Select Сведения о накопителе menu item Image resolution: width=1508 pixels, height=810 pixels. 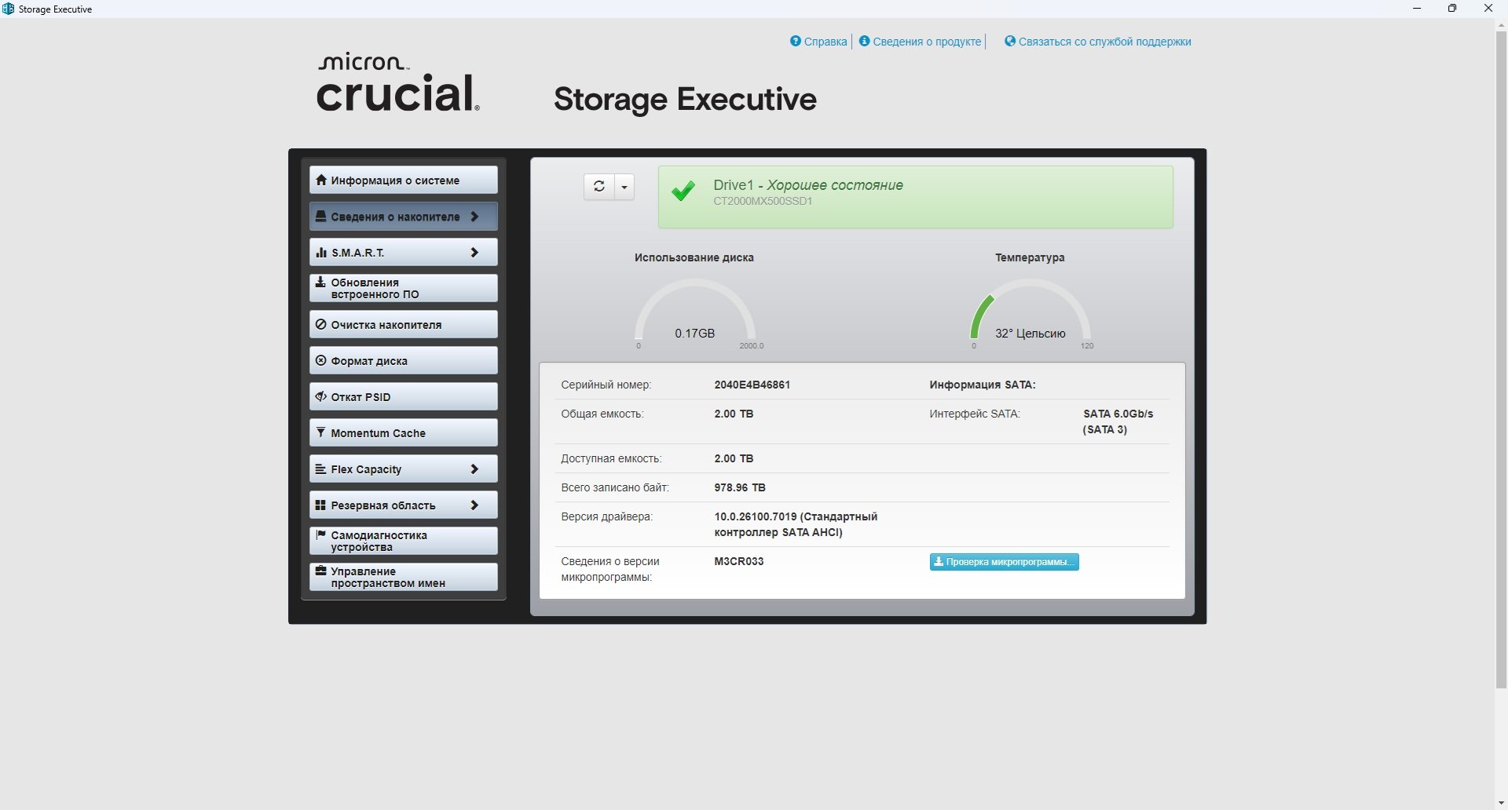click(x=395, y=217)
